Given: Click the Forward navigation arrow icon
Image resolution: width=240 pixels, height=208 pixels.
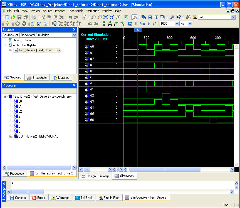Looking at the screenshot, I should [x=24, y=24].
